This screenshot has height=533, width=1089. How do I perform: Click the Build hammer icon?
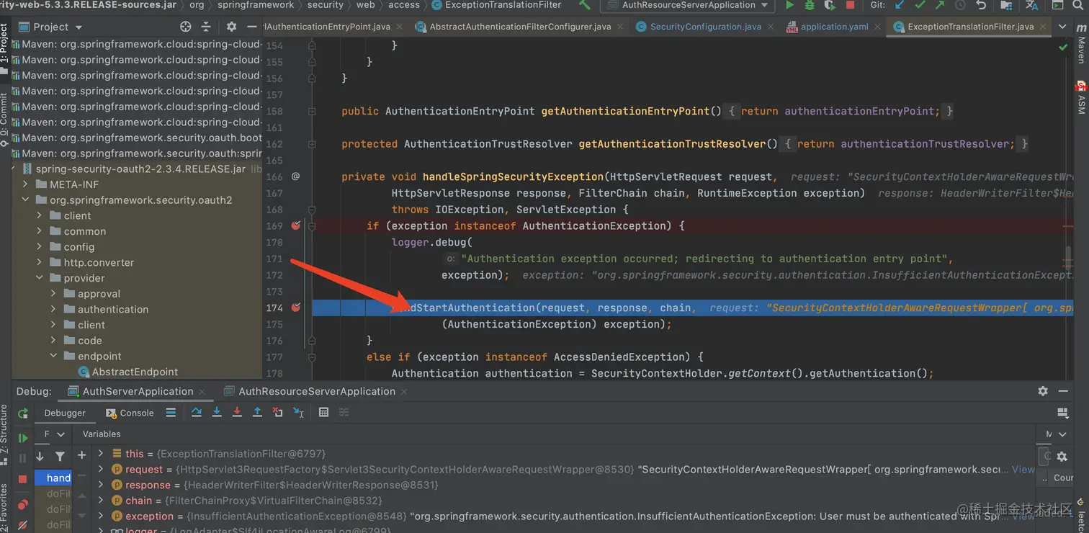pos(585,5)
